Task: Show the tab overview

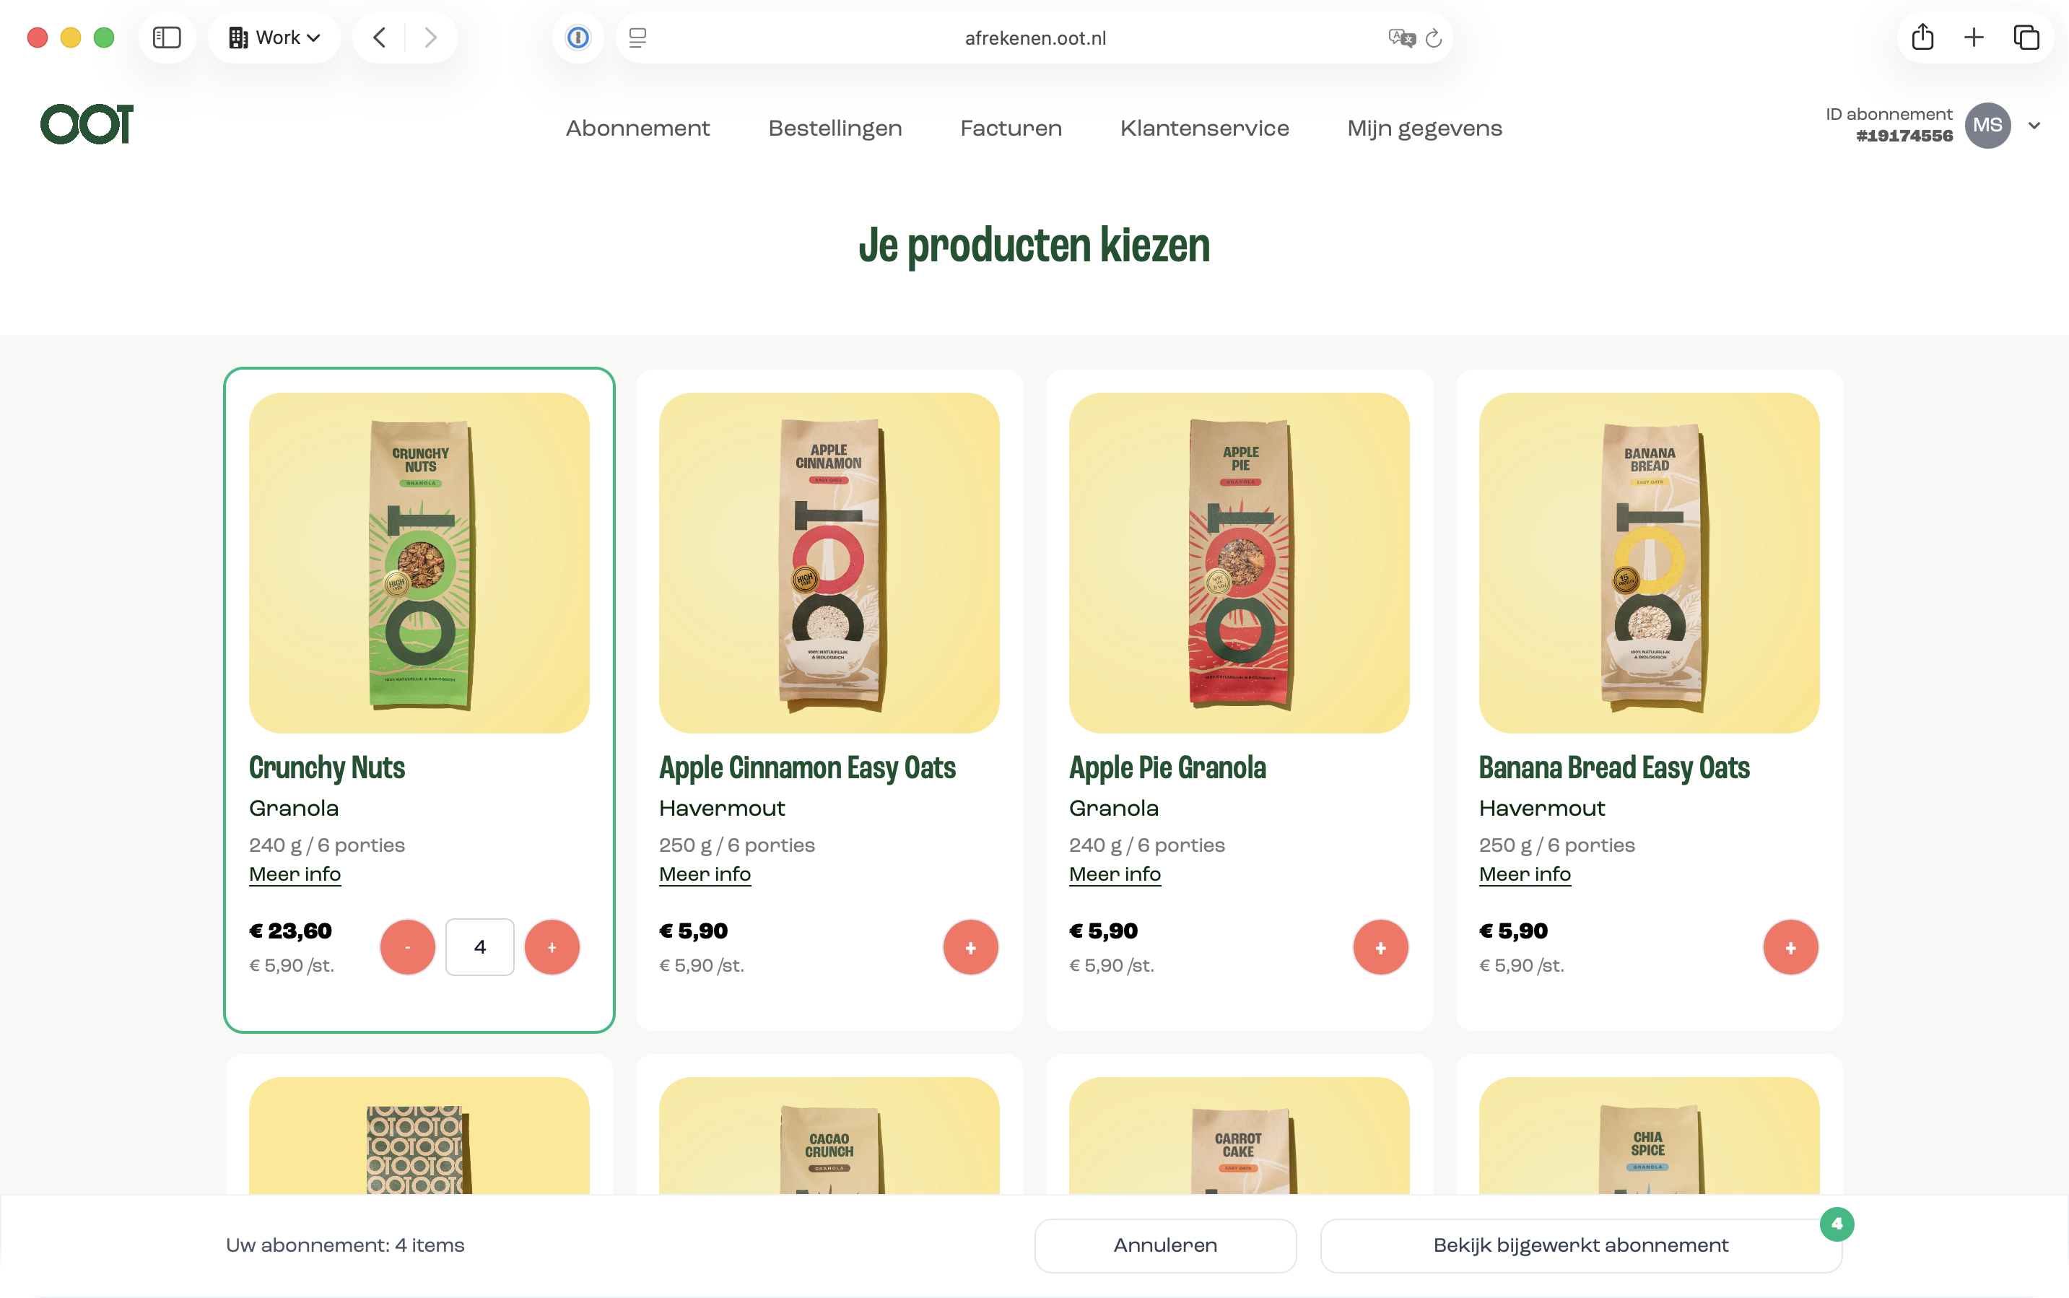Action: [x=2026, y=38]
